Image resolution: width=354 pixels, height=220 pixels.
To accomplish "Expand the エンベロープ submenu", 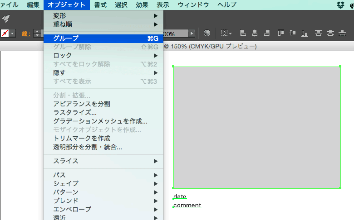I will pyautogui.click(x=103, y=209).
